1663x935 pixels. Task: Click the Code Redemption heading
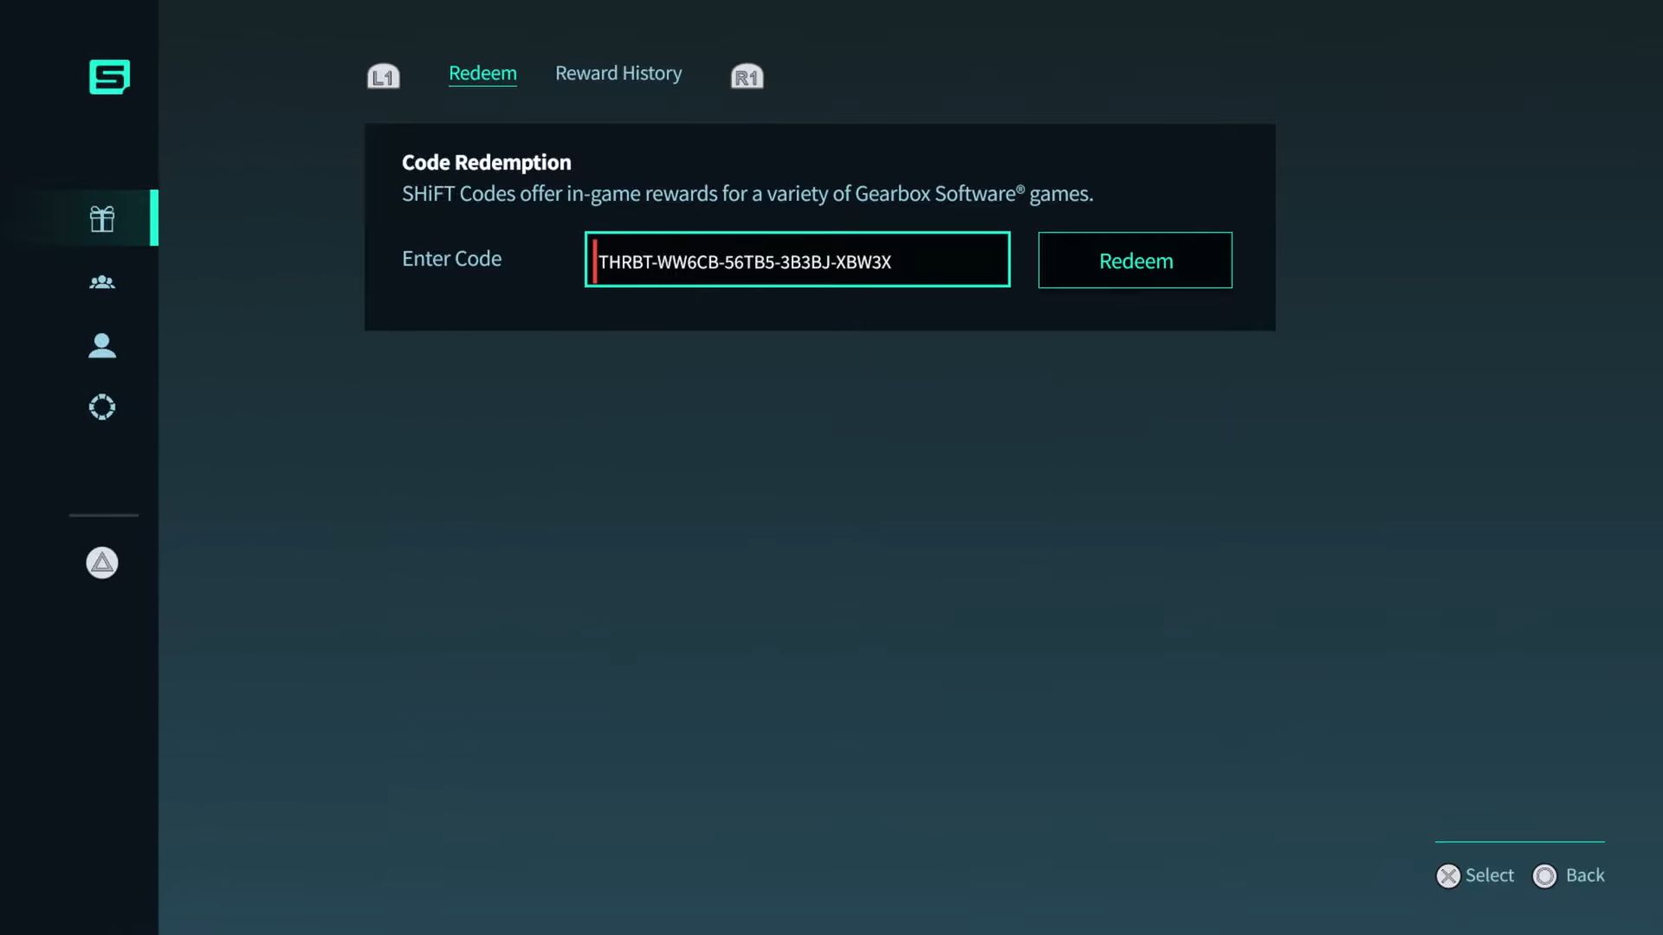point(487,163)
